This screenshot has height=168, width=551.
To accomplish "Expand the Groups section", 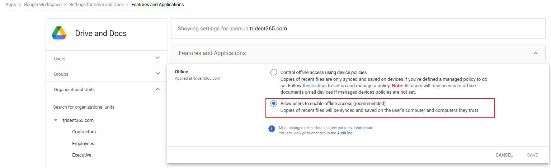I will 157,74.
